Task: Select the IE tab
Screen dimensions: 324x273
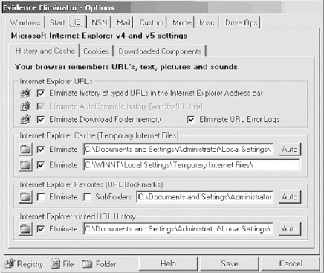Action: point(77,22)
